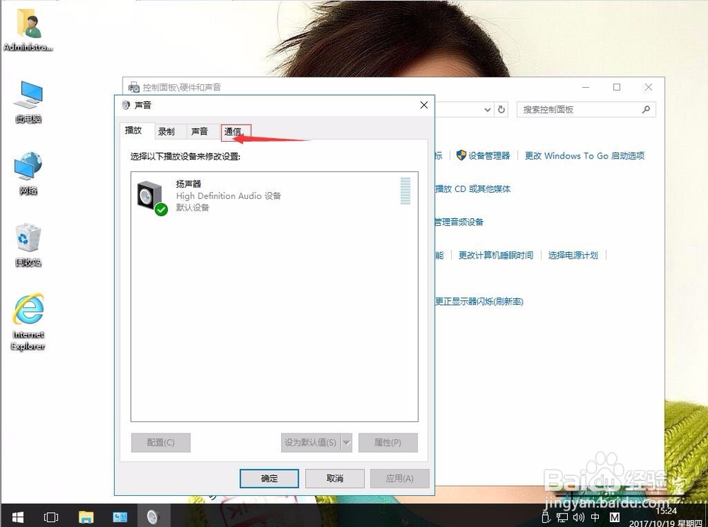Open 更改计算机睡眠时间 link
The height and width of the screenshot is (527, 708).
(496, 255)
